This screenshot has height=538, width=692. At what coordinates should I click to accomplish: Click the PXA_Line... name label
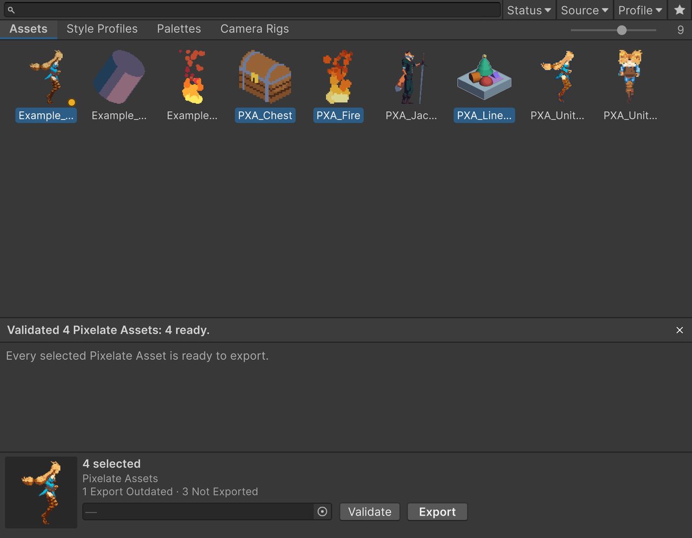click(484, 115)
